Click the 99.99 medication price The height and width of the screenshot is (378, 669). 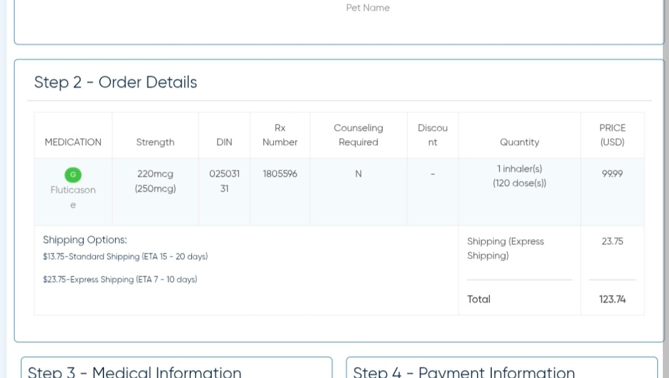[612, 174]
